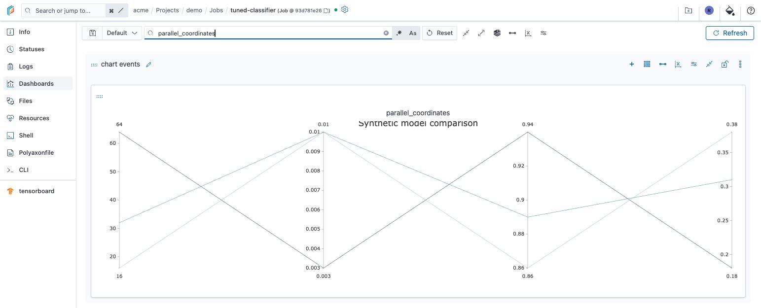Open the Logs tab
The width and height of the screenshot is (761, 308).
coord(38,67)
